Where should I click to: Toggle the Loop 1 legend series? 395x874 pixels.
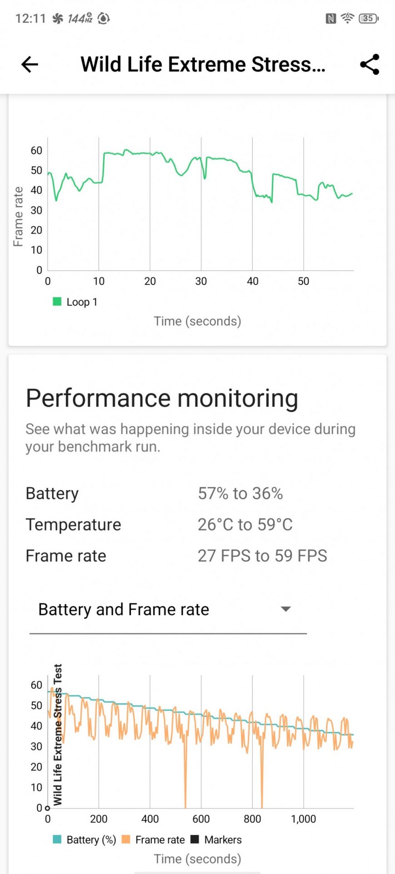click(75, 302)
